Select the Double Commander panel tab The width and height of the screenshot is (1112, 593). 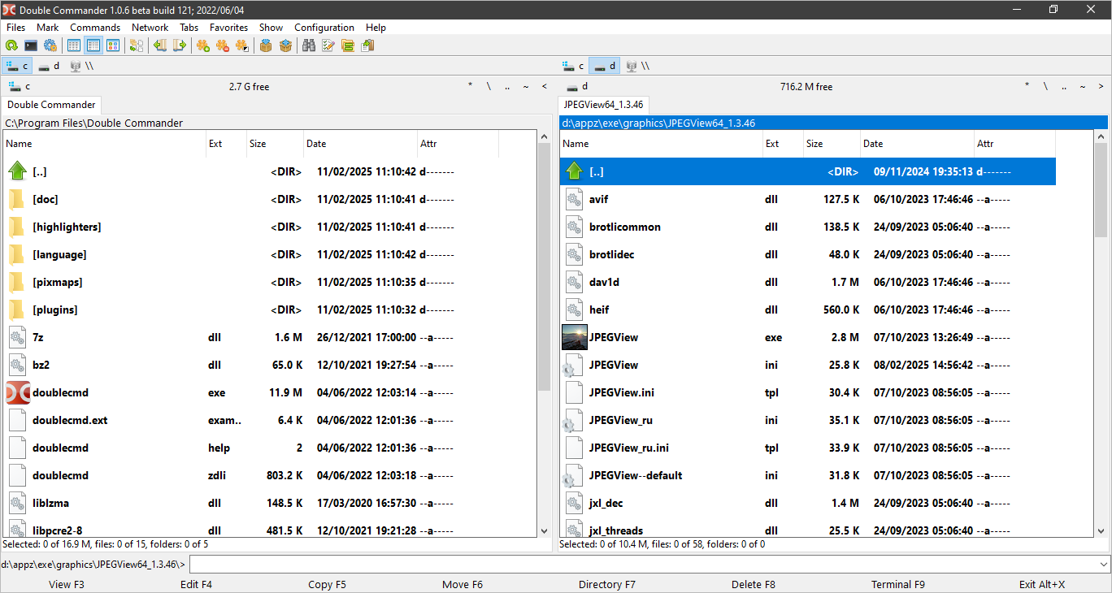(51, 105)
